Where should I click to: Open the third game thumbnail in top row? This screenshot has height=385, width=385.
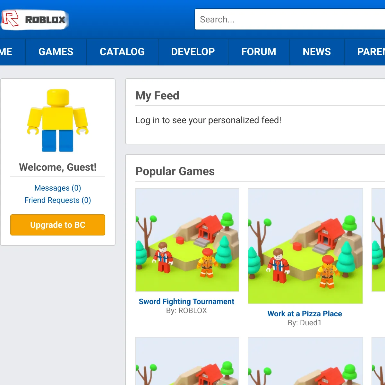point(378,240)
